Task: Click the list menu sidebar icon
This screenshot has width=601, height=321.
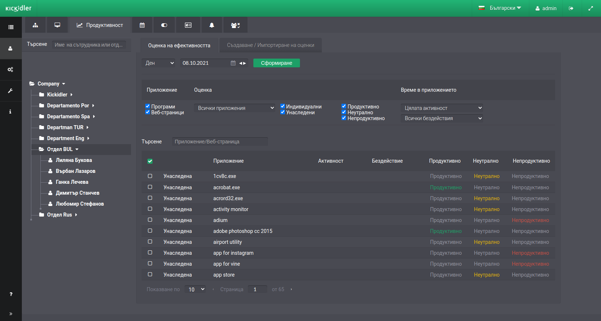Action: [11, 27]
